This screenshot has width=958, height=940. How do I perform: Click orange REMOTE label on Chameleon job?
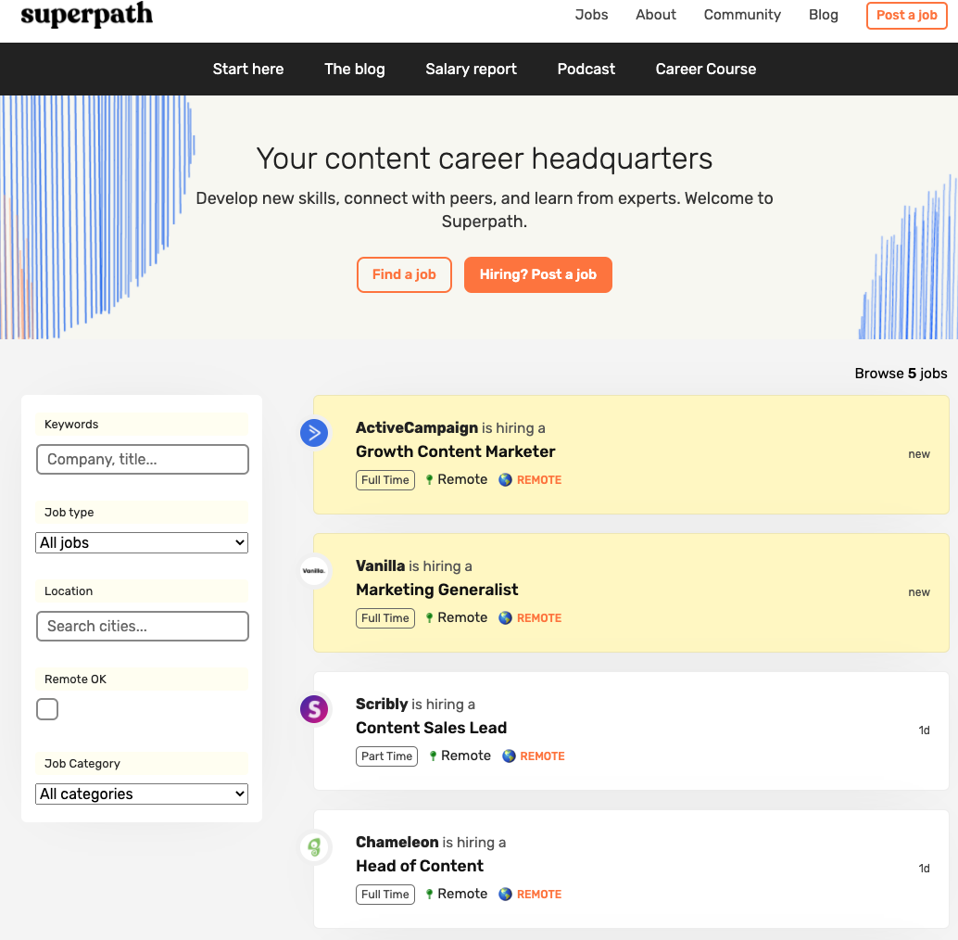[539, 895]
